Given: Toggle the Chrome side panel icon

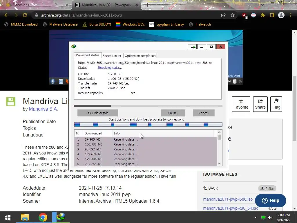Looking at the screenshot, I should click(x=272, y=15).
